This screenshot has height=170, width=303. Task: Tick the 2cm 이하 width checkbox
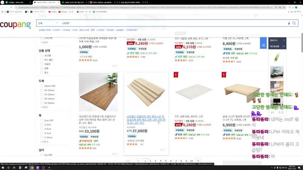click(42, 120)
